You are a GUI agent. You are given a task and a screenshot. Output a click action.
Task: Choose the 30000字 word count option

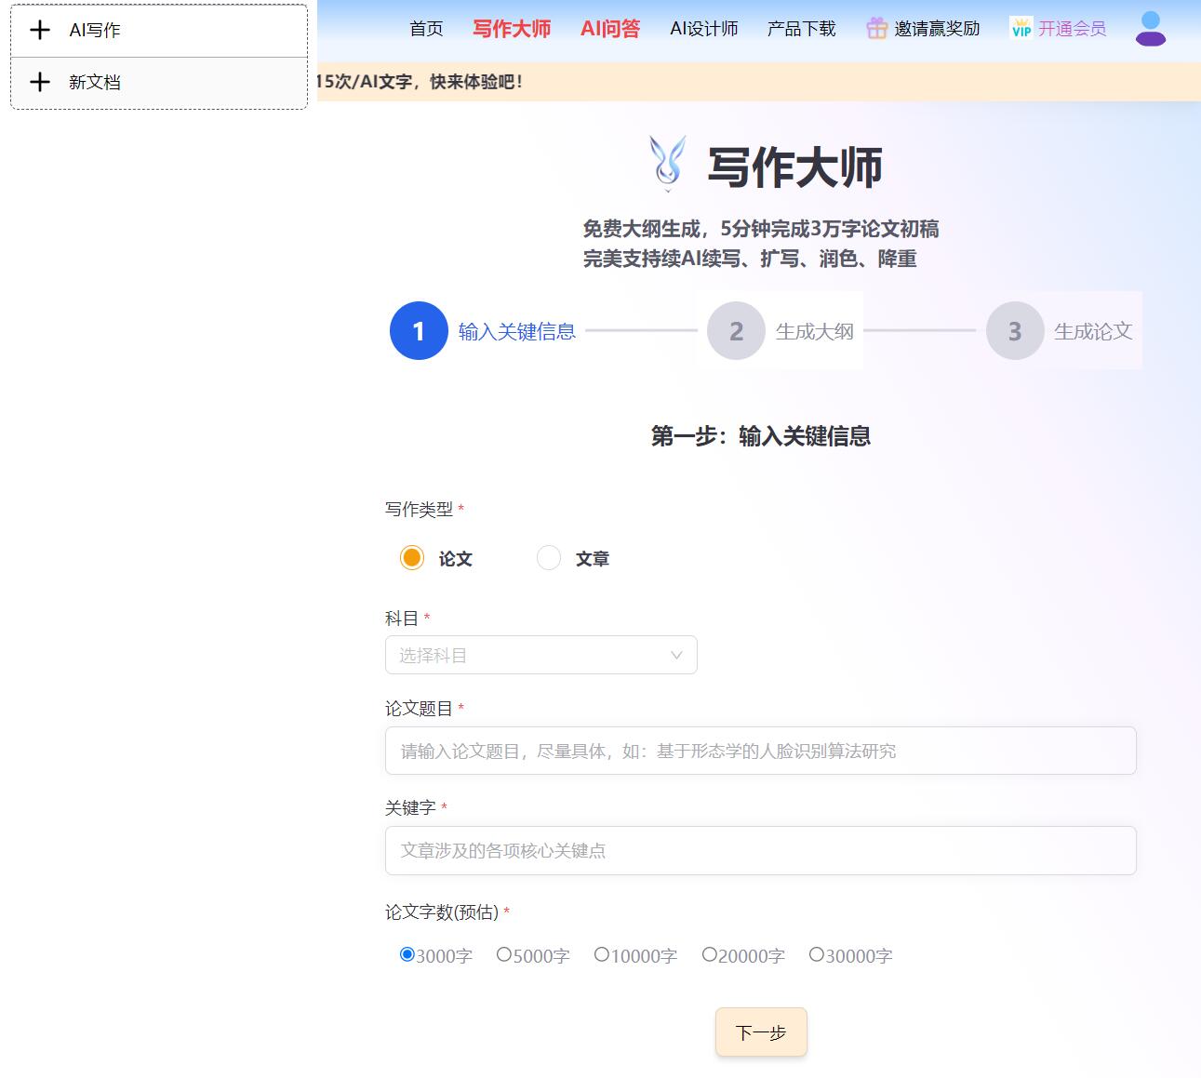click(816, 954)
